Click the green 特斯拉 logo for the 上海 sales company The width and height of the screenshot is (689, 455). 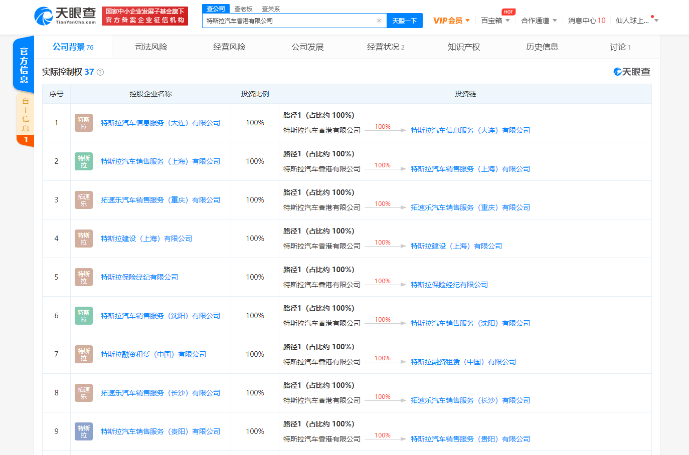pos(83,161)
